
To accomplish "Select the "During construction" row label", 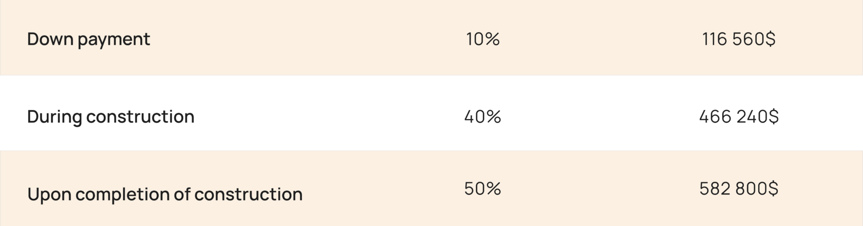I will [x=110, y=117].
